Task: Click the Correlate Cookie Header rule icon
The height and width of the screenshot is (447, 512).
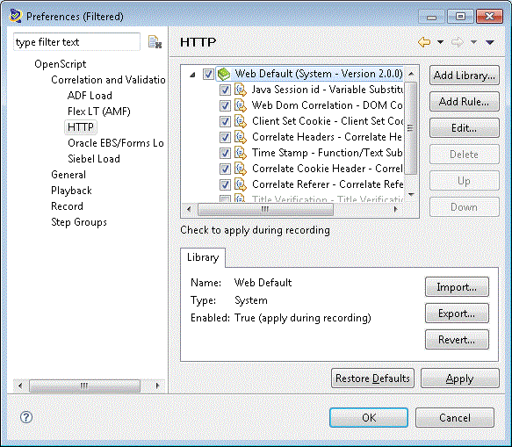Action: tap(241, 169)
